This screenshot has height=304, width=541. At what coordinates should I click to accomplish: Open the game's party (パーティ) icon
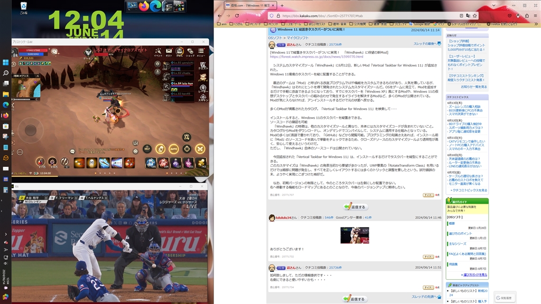[x=203, y=77]
